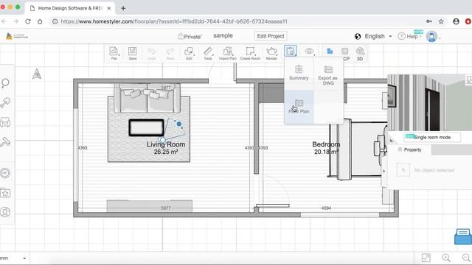The height and width of the screenshot is (265, 472).
Task: Click the URL address bar
Action: [235, 21]
